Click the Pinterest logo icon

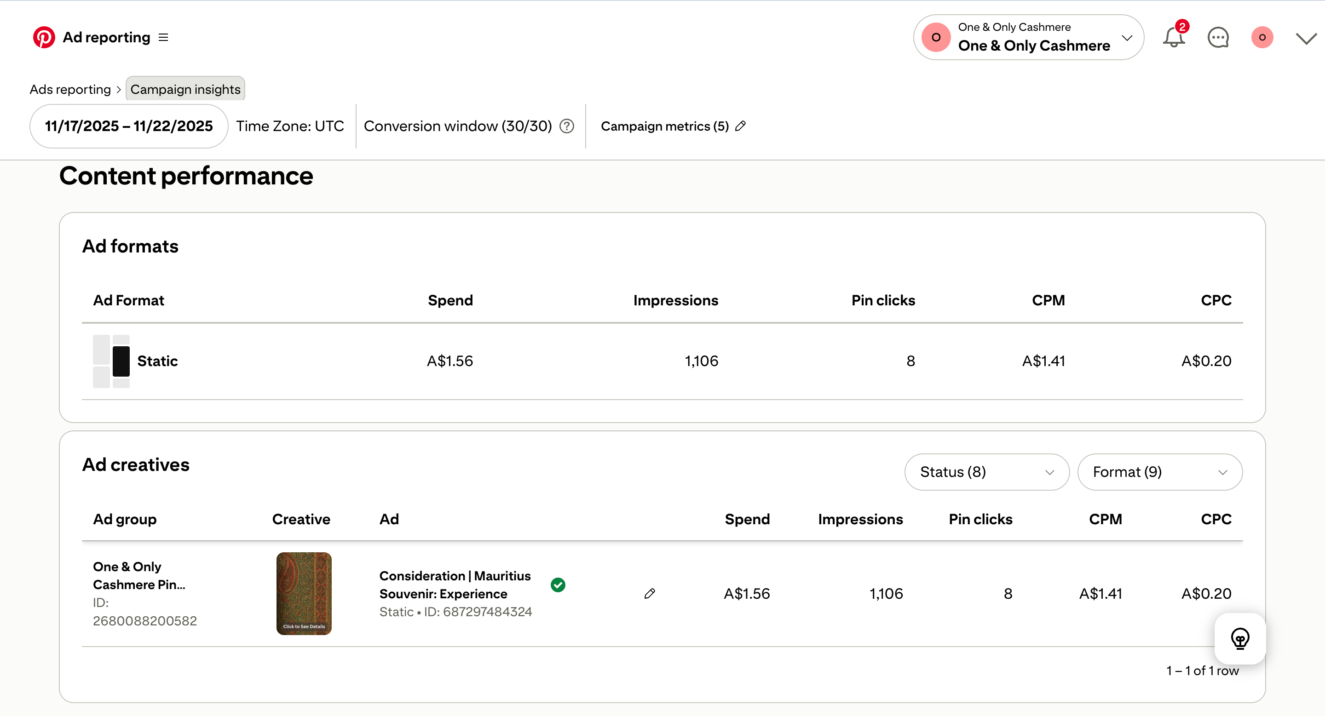[x=44, y=37]
